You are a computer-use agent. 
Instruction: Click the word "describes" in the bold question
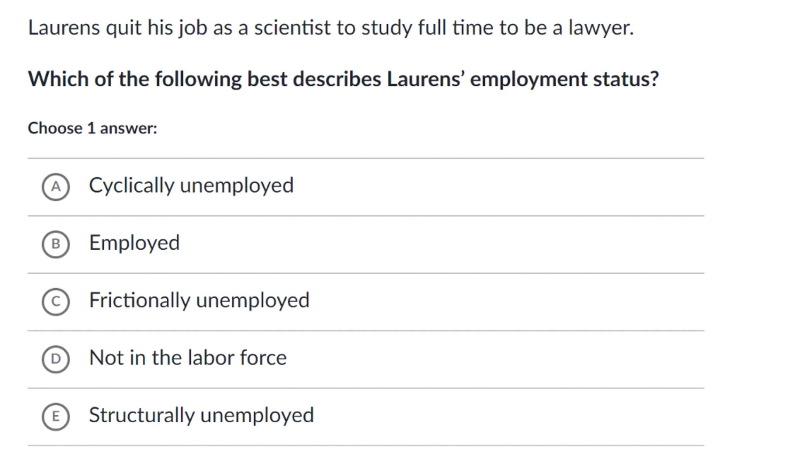click(337, 79)
